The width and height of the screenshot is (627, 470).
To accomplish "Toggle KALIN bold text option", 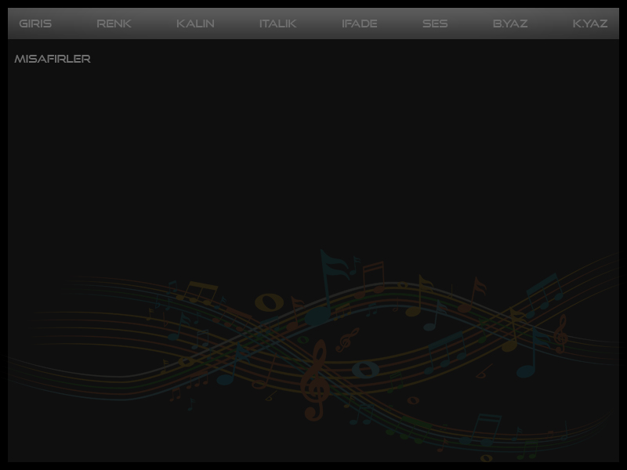I will click(195, 23).
